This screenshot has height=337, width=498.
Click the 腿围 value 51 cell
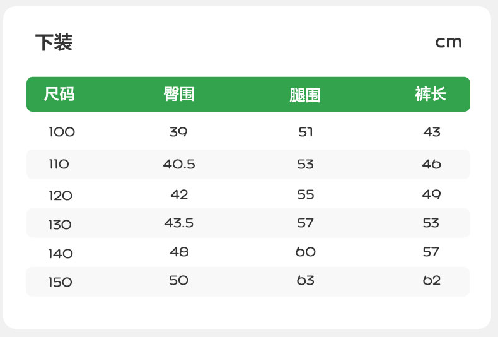point(306,133)
